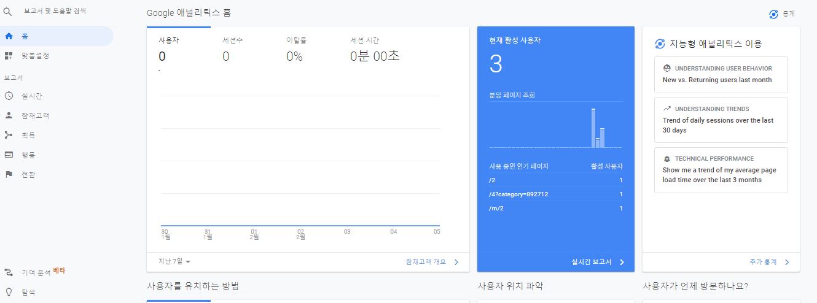The height and width of the screenshot is (303, 817).
Task: Click the 획득 acquisition icon
Action: [9, 135]
